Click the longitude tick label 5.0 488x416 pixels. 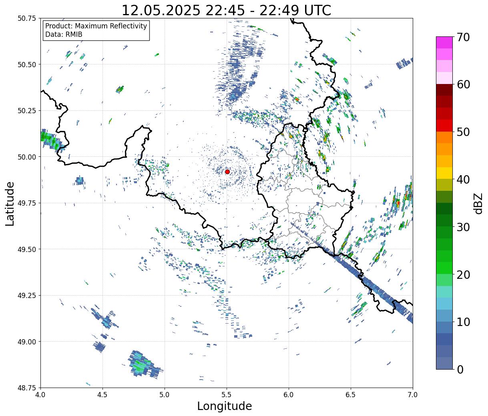click(x=165, y=395)
